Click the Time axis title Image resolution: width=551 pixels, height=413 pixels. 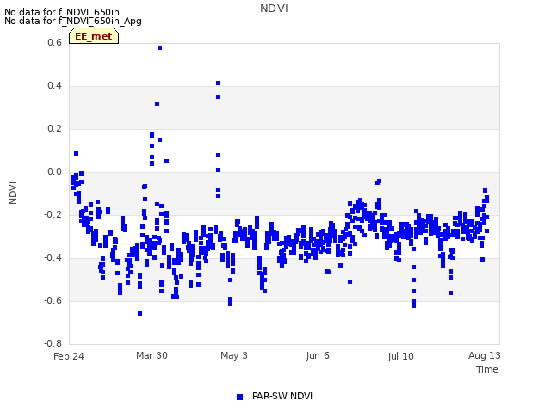[487, 369]
